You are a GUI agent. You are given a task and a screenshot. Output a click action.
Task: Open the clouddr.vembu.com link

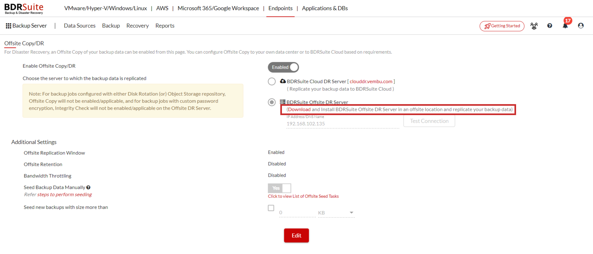371,81
